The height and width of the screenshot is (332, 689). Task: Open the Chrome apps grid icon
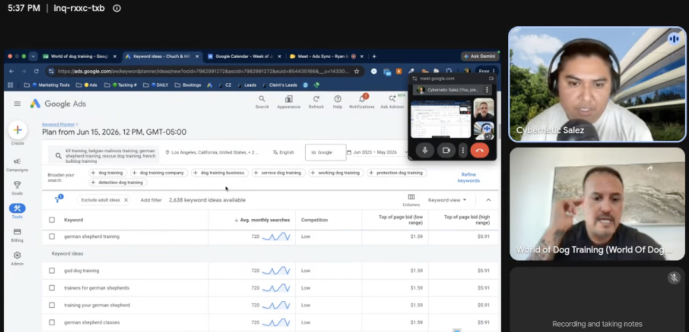[x=11, y=85]
